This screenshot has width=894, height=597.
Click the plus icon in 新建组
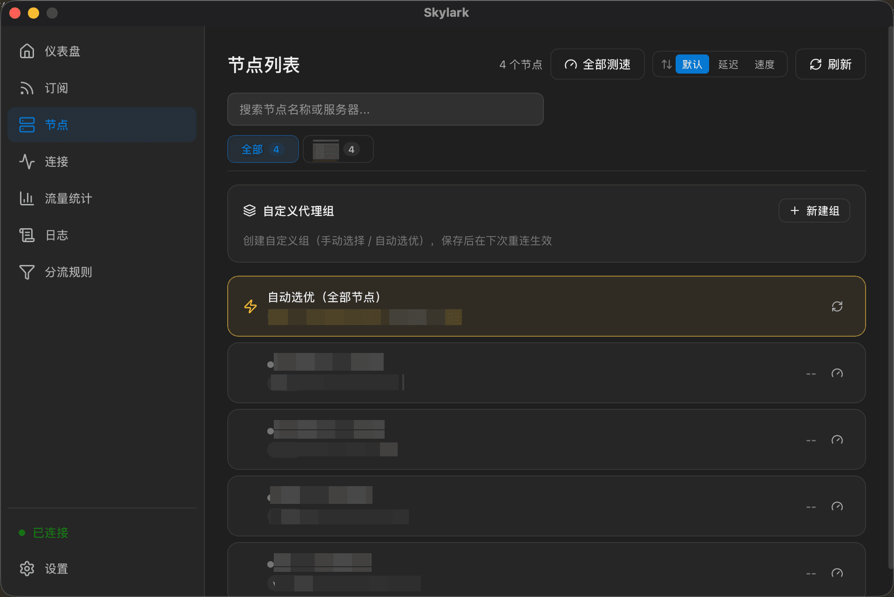[x=795, y=211]
